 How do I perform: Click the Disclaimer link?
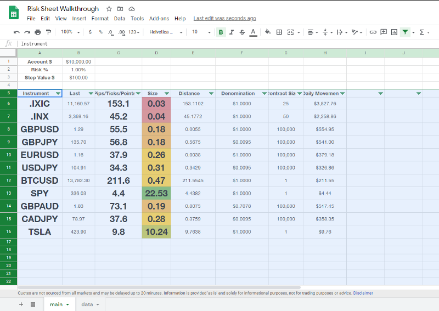[363, 293]
